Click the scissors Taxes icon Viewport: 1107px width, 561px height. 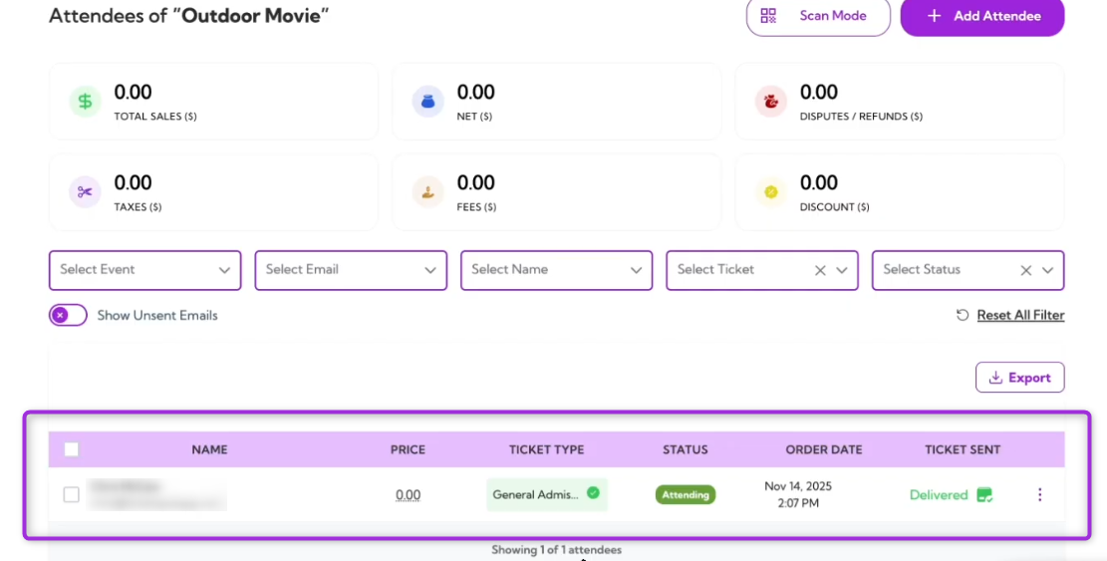pos(85,192)
